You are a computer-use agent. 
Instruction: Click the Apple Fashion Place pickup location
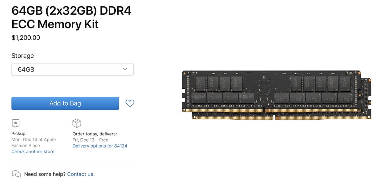pyautogui.click(x=34, y=143)
